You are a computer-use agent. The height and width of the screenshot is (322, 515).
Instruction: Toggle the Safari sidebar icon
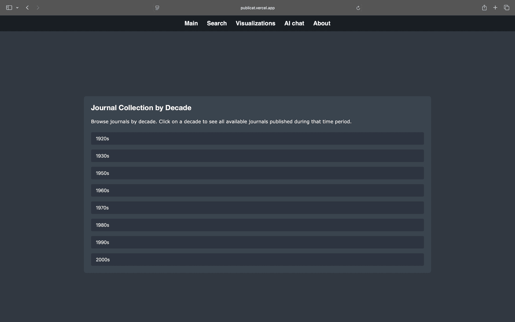point(9,8)
